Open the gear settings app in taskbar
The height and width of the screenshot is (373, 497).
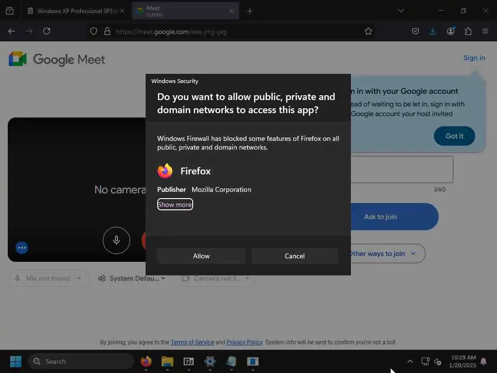[x=210, y=361]
